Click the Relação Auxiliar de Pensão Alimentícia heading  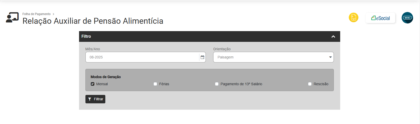pyautogui.click(x=93, y=21)
